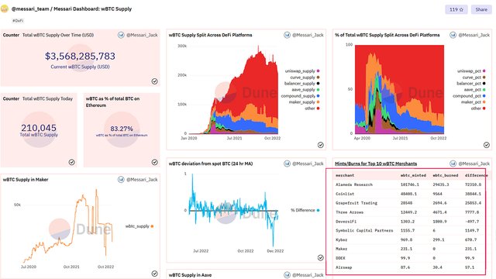496x279 pixels.
Task: Toggle wbtc_supply series in Maker chart legend
Action: (139, 226)
